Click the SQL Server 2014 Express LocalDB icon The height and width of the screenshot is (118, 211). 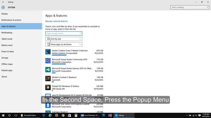[x=48, y=105]
